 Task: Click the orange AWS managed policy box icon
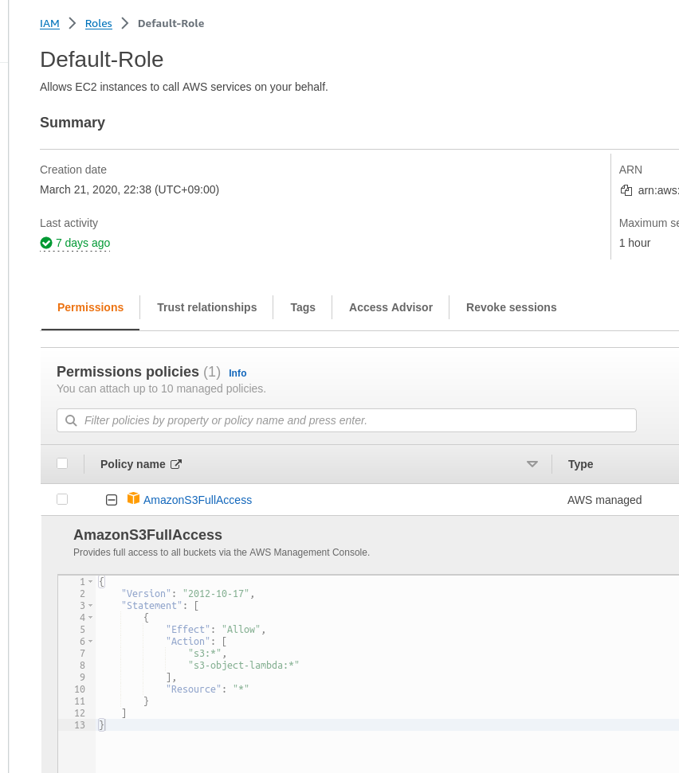pos(133,498)
